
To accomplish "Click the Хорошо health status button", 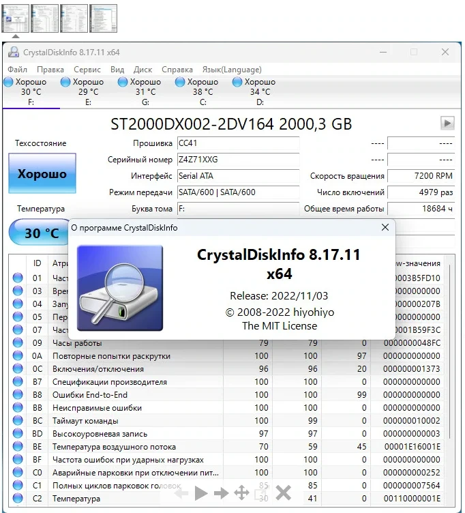I will (x=42, y=173).
